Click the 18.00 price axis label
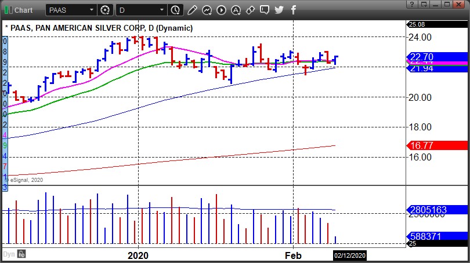Image resolution: width=470 pixels, height=263 pixels. click(420, 127)
